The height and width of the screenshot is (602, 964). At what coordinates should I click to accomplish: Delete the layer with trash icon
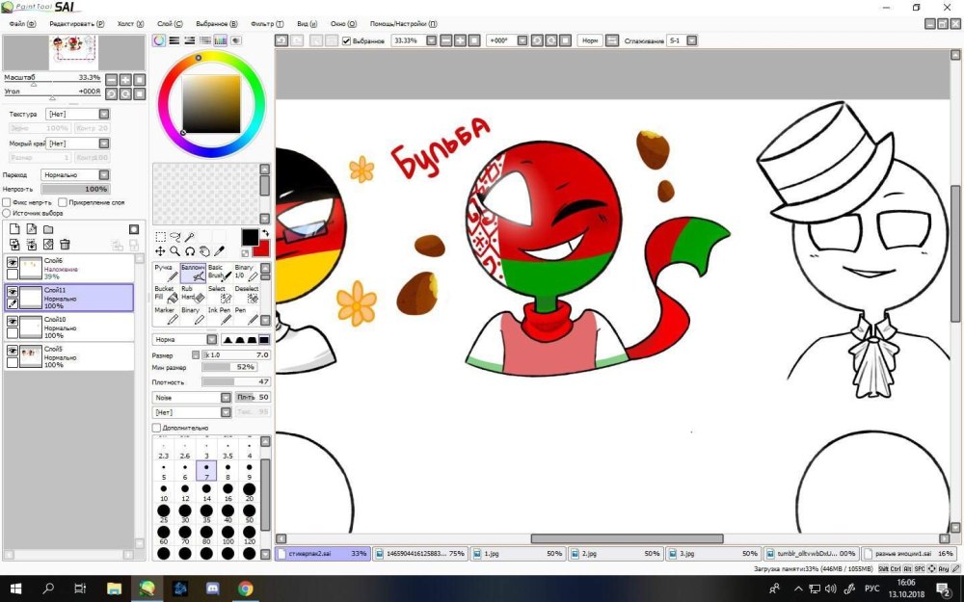(65, 245)
